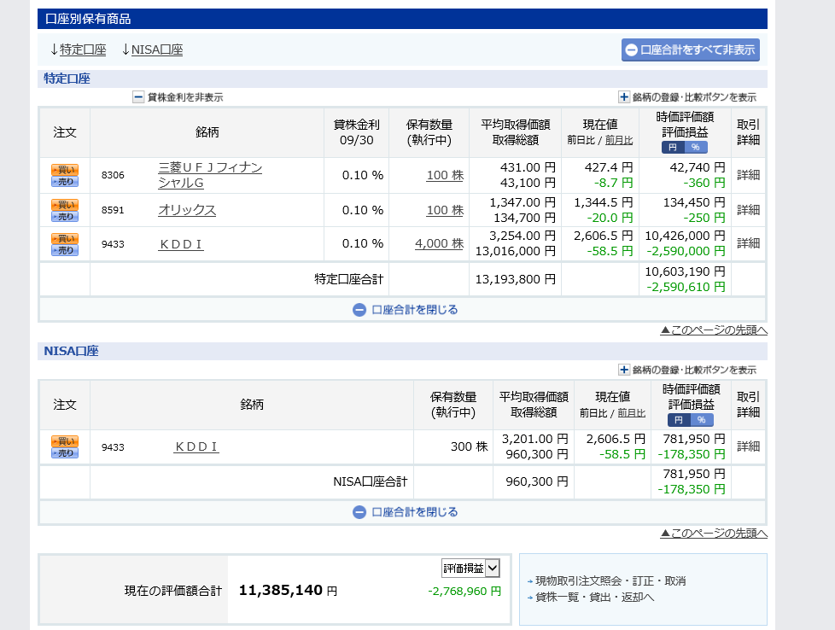Click the sell icon for Mitsubishi UFJ
835x630 pixels.
(65, 181)
